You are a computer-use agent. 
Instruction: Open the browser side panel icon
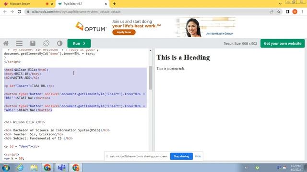[287, 11]
